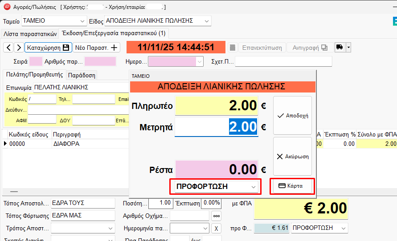Click the Μετρητά amount field
This screenshot has width=397, height=241.
click(x=217, y=127)
